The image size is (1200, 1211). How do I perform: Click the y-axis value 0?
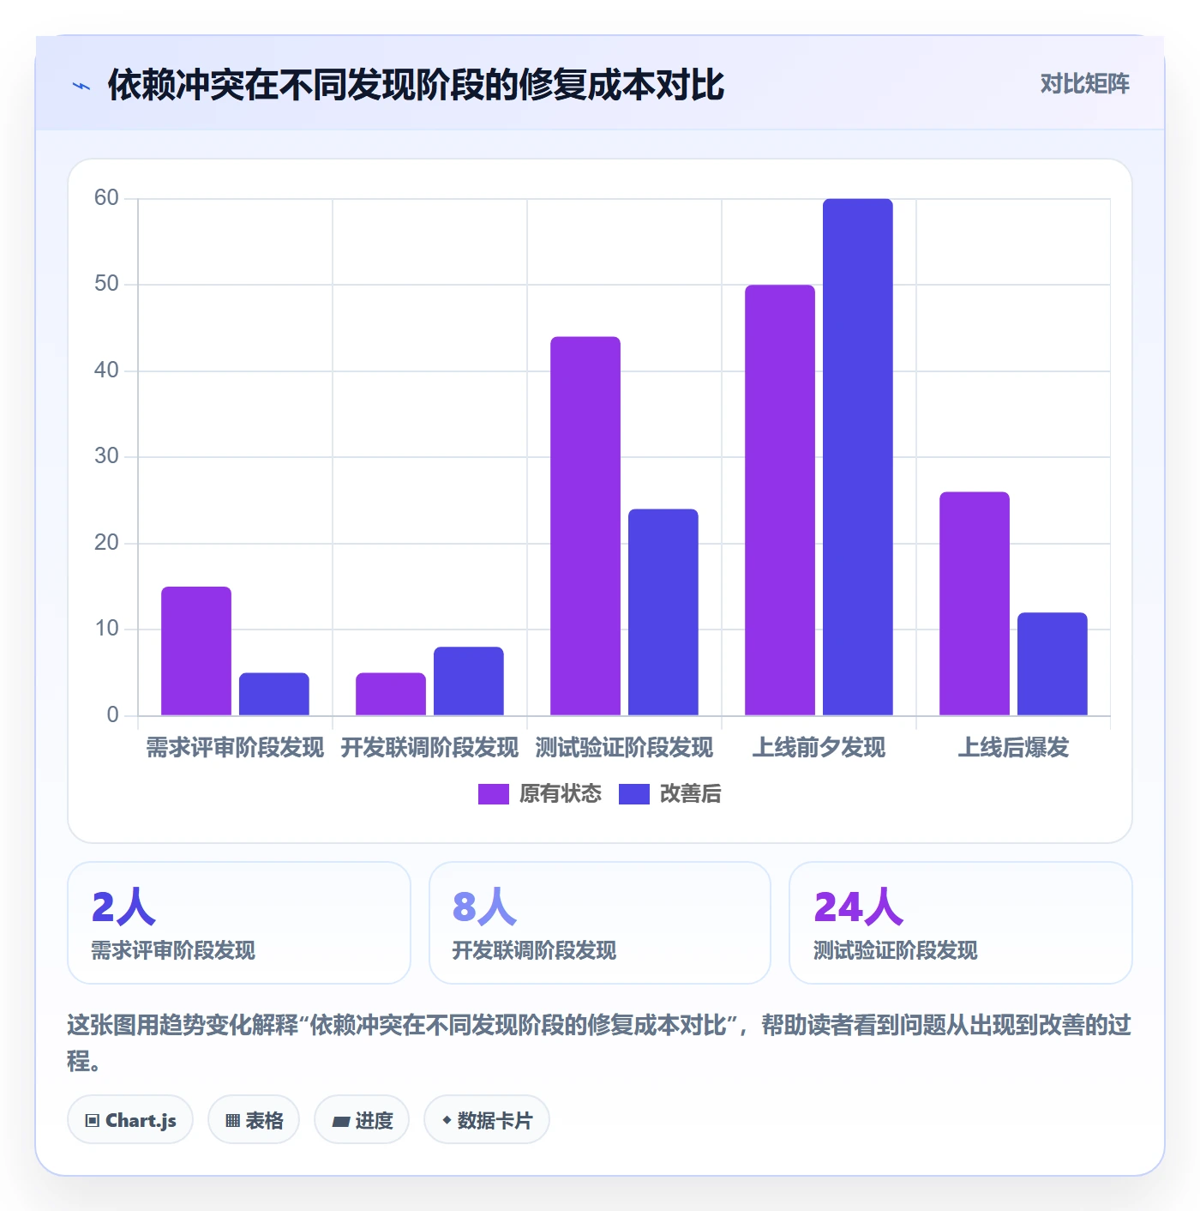[x=112, y=715]
